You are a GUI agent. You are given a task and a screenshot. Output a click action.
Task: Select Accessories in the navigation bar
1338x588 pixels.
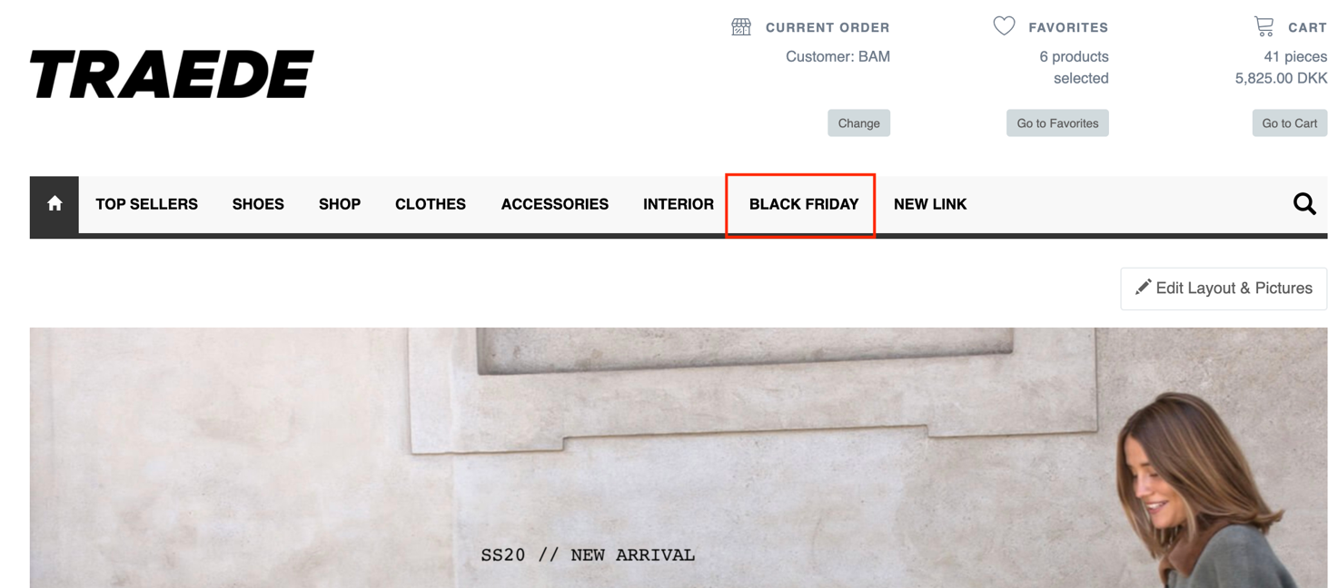555,204
